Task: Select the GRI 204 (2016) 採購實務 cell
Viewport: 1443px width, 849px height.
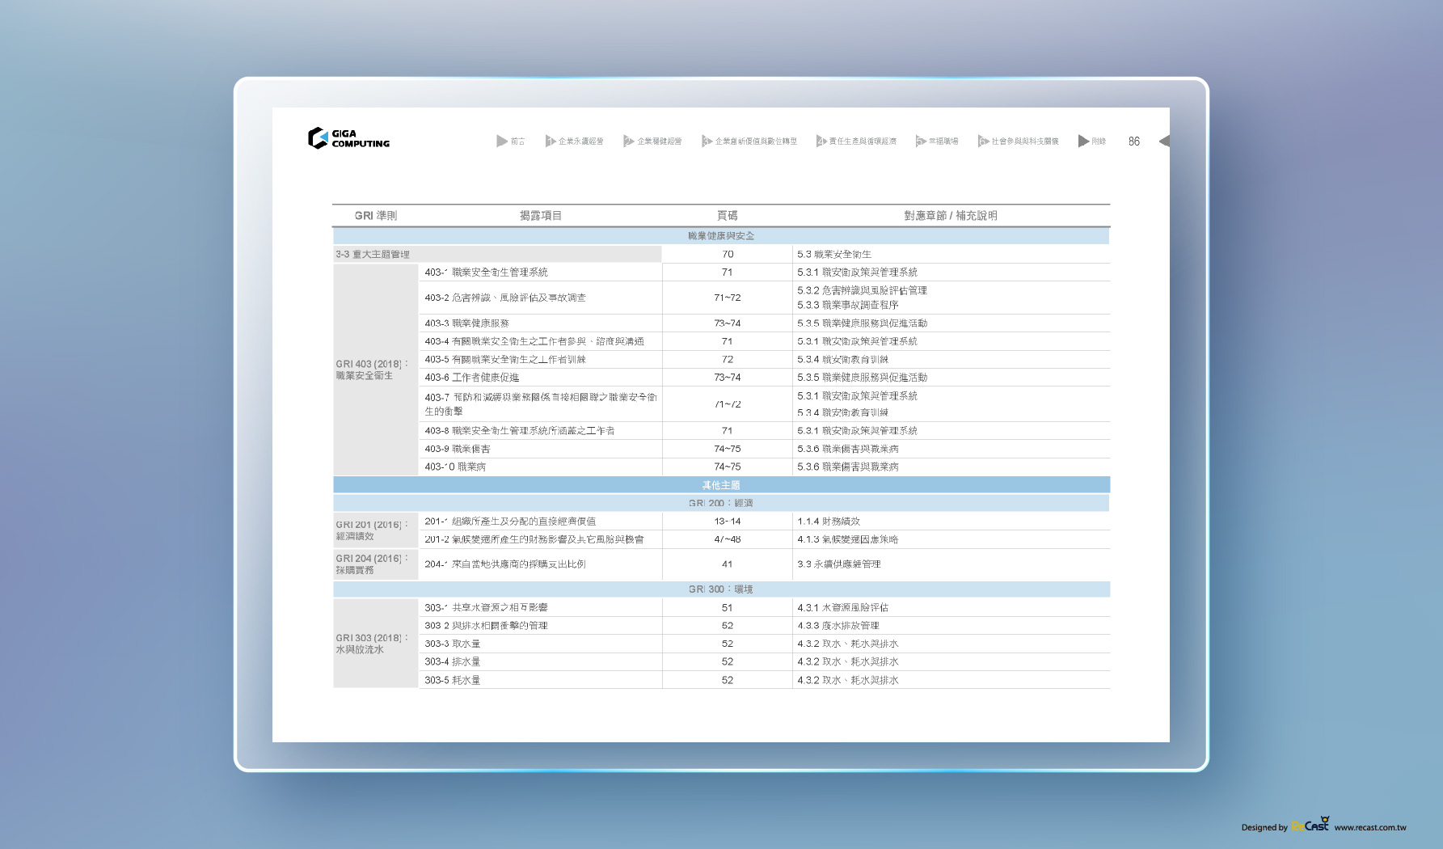Action: (x=375, y=564)
